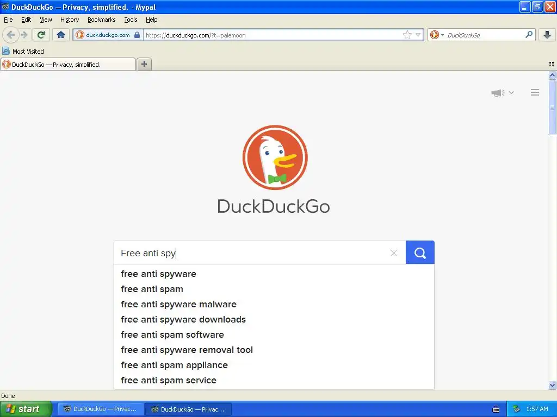Clear the search box with X

[394, 253]
